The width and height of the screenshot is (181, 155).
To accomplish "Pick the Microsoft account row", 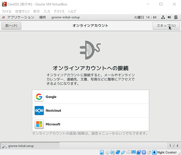I will [x=90, y=124].
